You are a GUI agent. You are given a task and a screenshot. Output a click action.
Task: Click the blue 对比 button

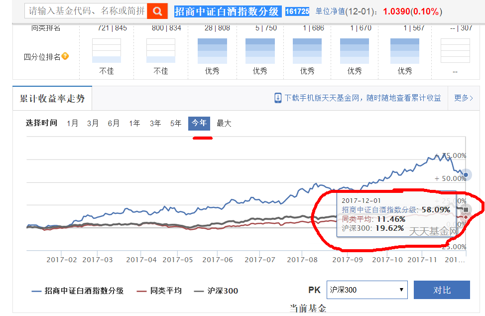tap(442, 290)
